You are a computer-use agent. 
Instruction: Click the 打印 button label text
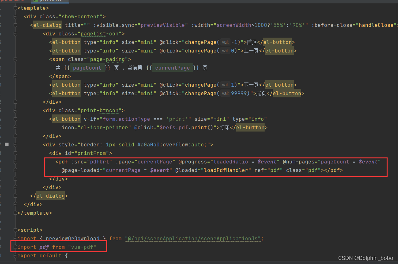225,127
